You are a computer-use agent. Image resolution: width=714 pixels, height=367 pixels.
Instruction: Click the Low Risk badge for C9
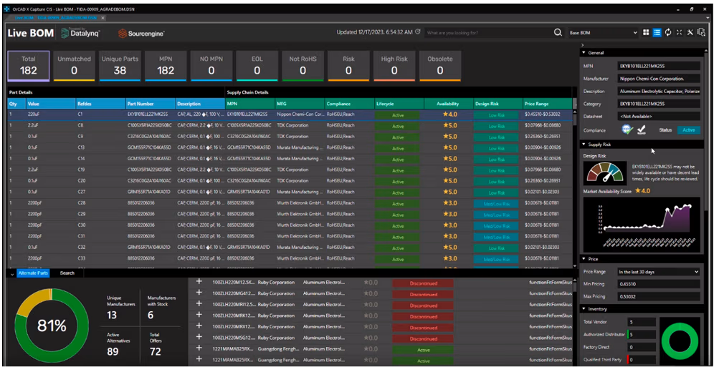point(498,137)
